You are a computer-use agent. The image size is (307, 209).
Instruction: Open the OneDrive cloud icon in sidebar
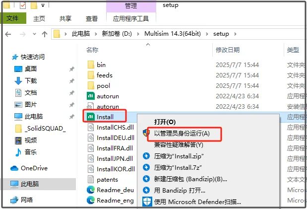pos(14,168)
